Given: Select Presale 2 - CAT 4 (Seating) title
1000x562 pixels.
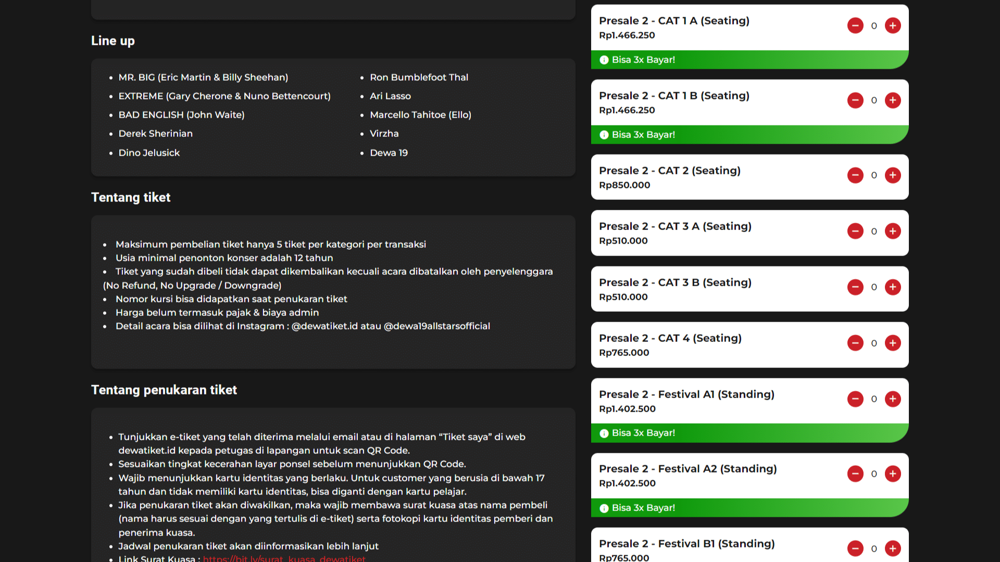Looking at the screenshot, I should [x=670, y=338].
